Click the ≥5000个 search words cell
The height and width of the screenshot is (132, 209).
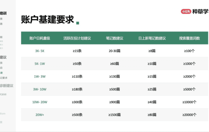[x=190, y=89]
